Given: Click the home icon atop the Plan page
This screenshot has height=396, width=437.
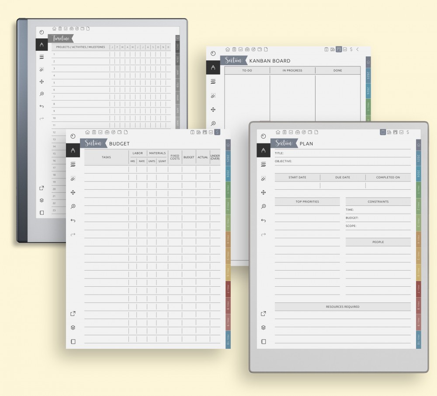Looking at the screenshot, I should click(277, 132).
